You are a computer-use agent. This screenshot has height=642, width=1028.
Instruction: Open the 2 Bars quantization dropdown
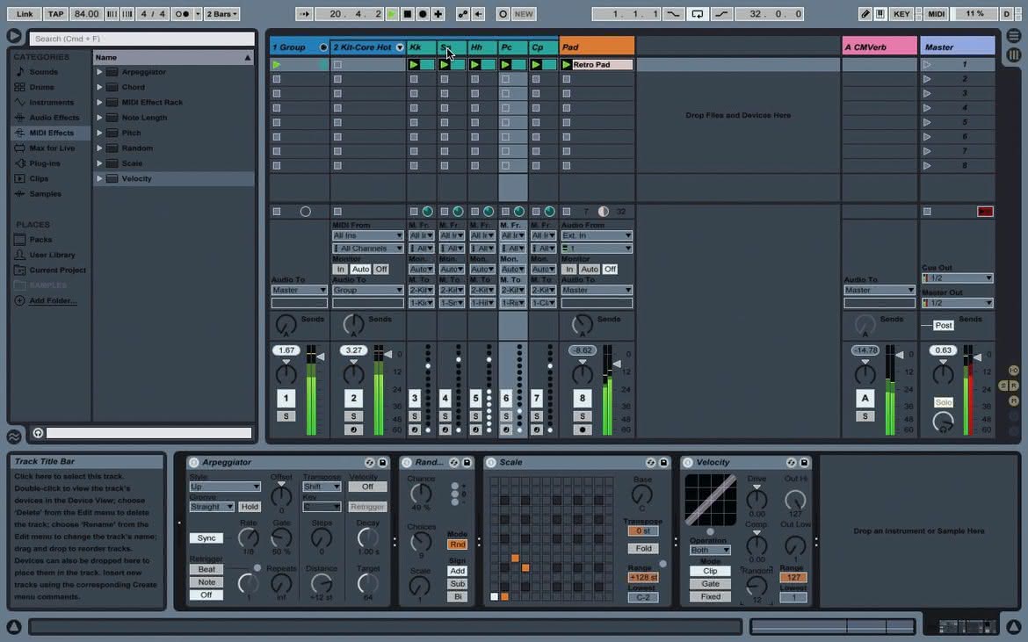222,14
